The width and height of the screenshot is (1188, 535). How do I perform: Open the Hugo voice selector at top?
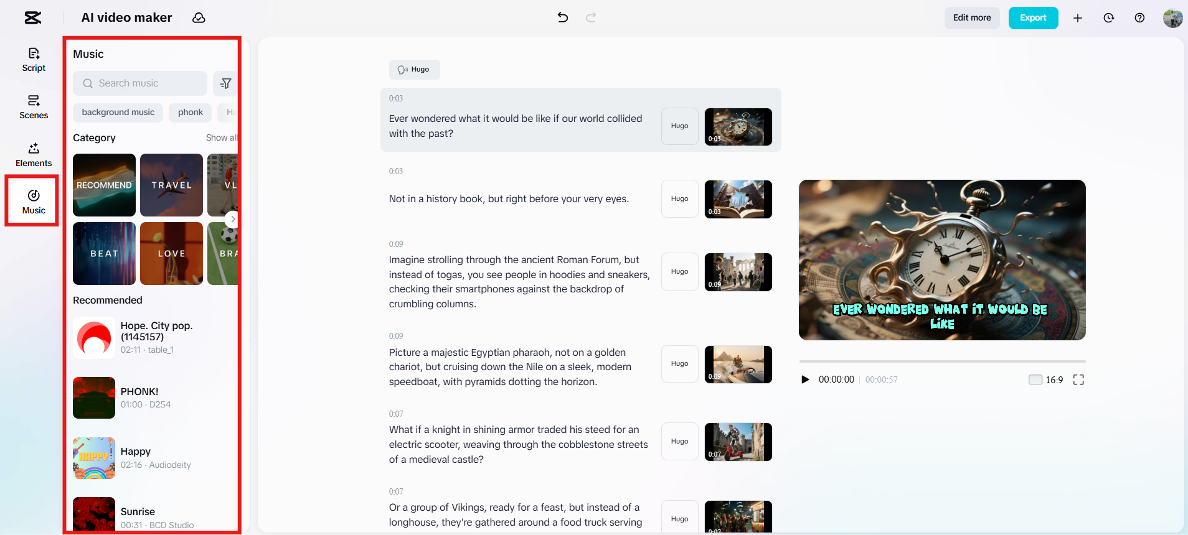pyautogui.click(x=414, y=70)
